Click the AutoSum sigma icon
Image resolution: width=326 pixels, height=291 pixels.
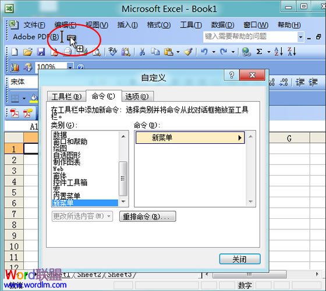[x=259, y=52]
